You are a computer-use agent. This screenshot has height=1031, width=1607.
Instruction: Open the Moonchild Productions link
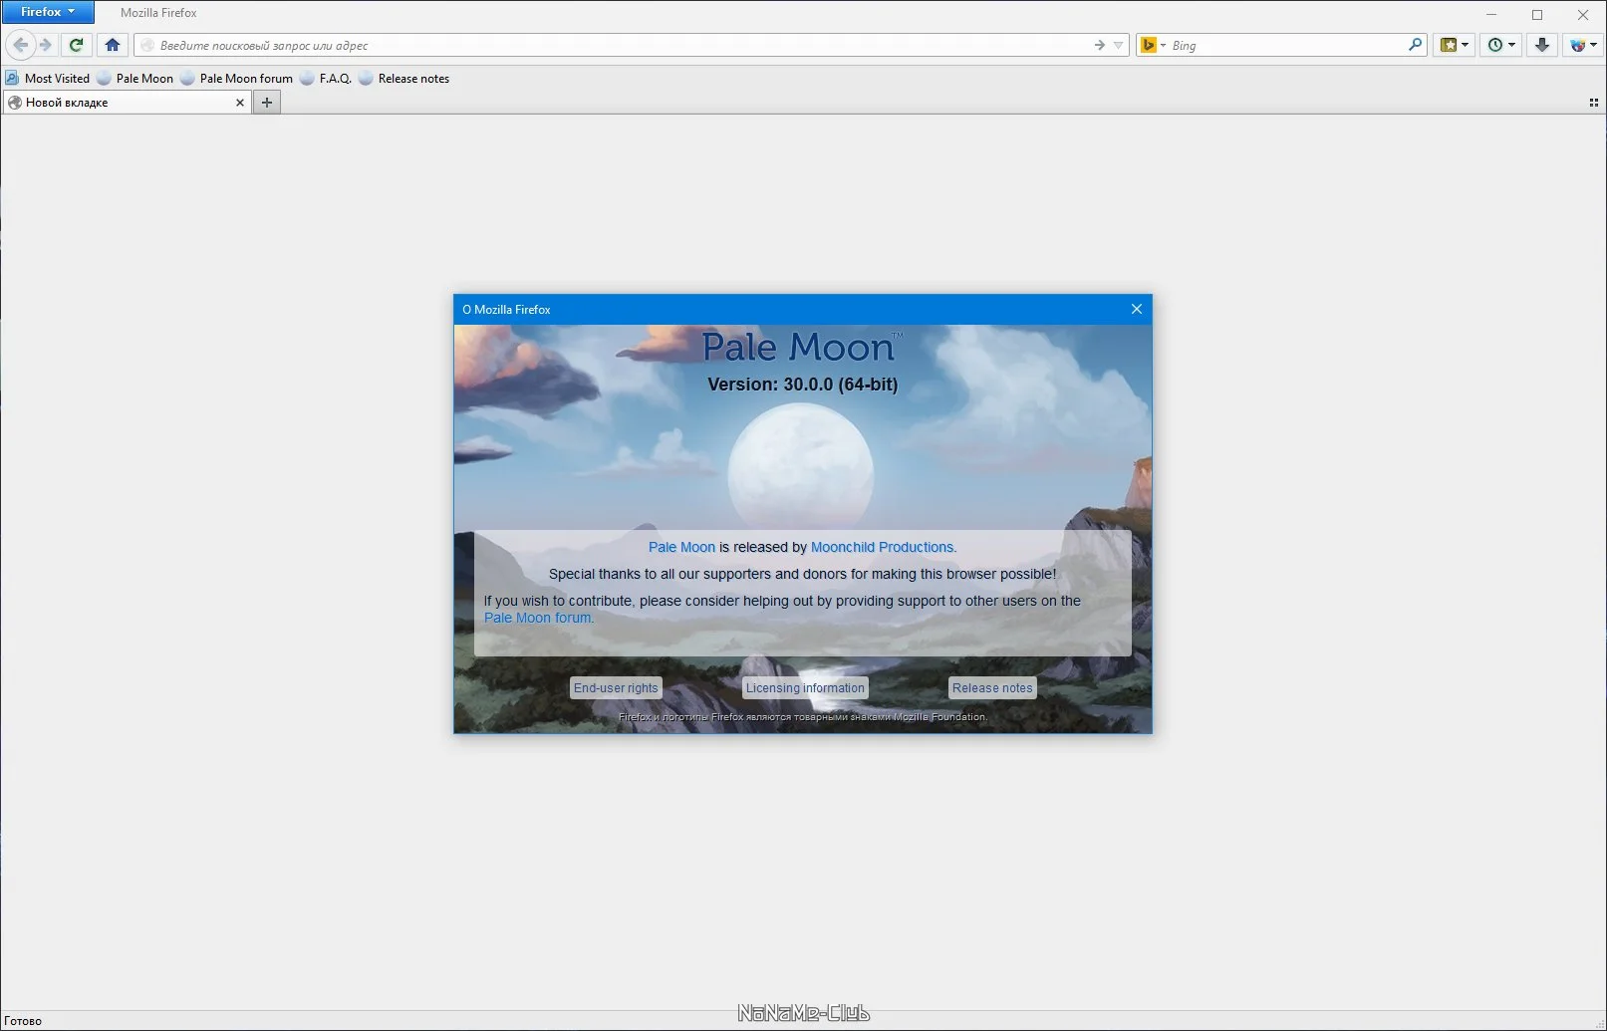click(x=882, y=547)
